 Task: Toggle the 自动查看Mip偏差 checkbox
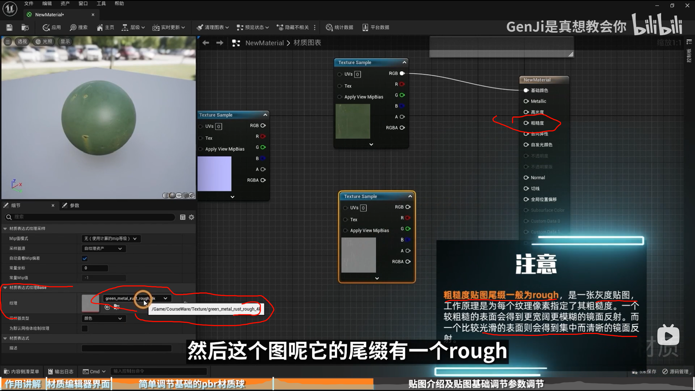point(85,258)
